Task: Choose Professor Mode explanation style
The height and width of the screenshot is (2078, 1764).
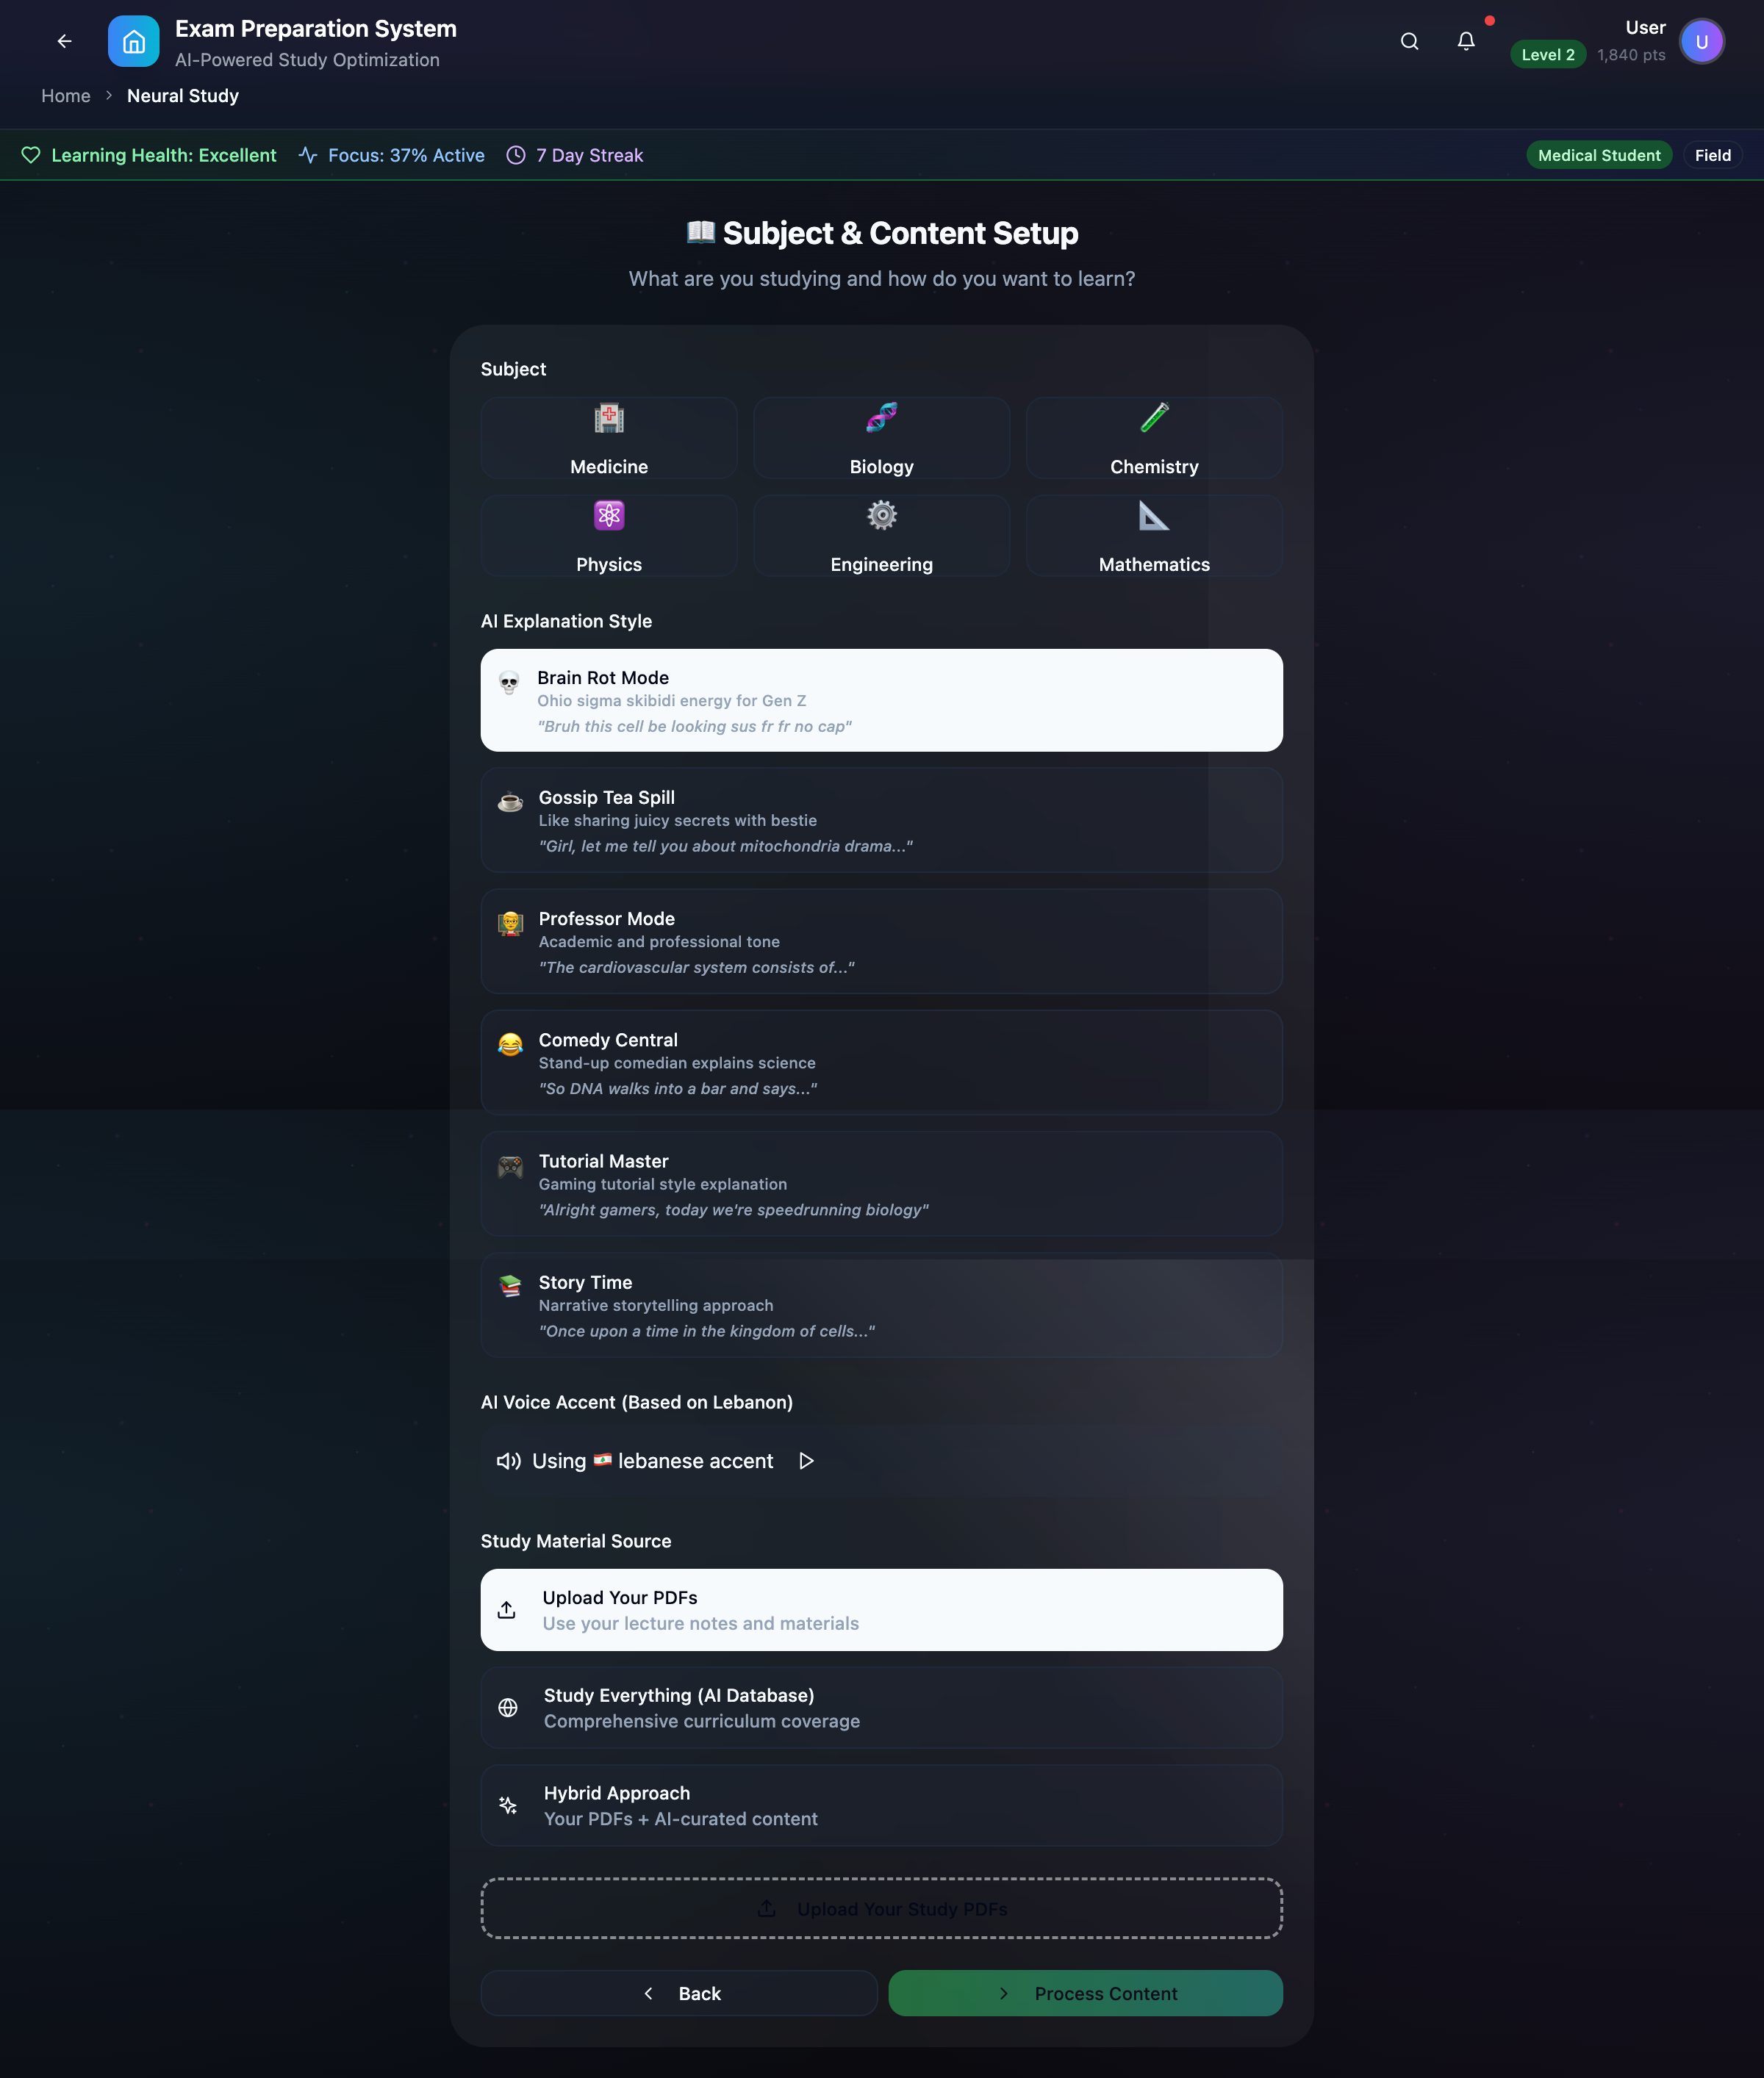Action: (x=881, y=941)
